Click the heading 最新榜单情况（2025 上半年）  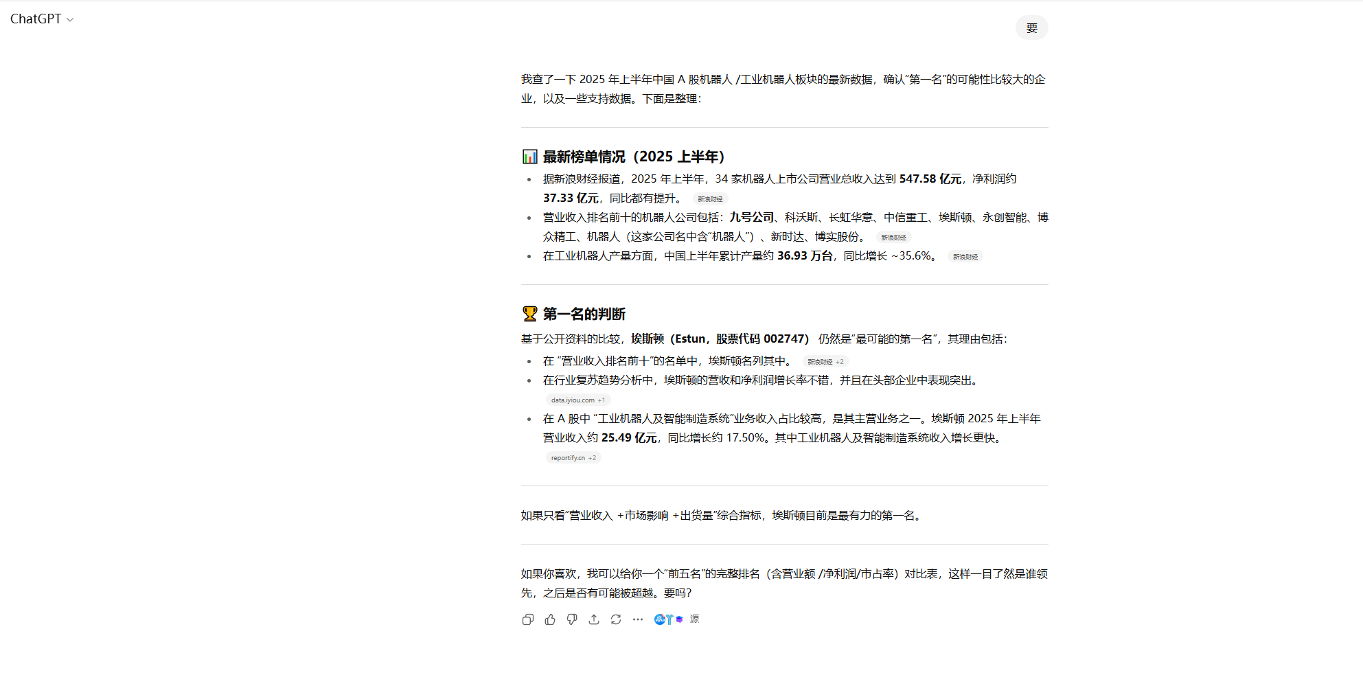pos(634,157)
